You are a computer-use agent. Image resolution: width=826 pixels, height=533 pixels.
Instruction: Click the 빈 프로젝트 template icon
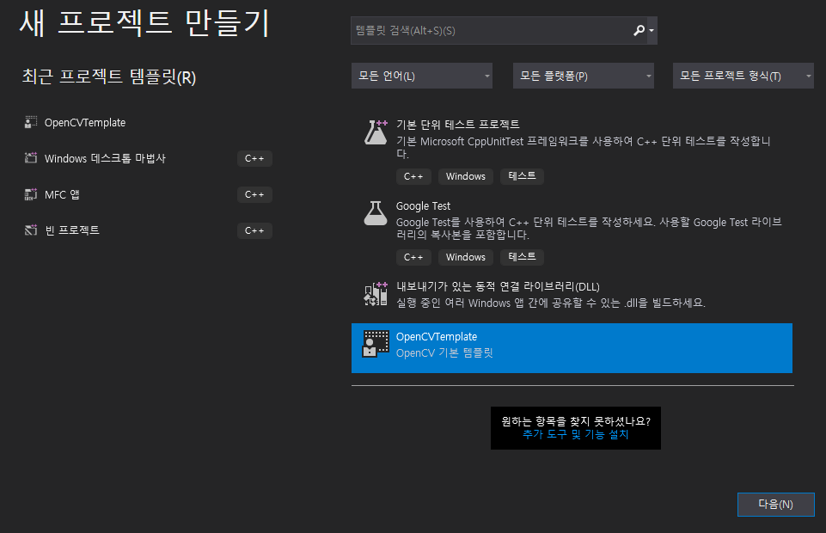31,230
